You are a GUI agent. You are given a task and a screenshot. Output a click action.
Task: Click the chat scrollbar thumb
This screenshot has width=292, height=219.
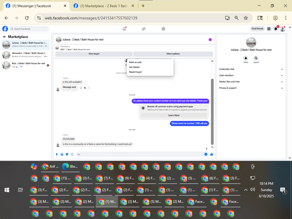tap(212, 112)
